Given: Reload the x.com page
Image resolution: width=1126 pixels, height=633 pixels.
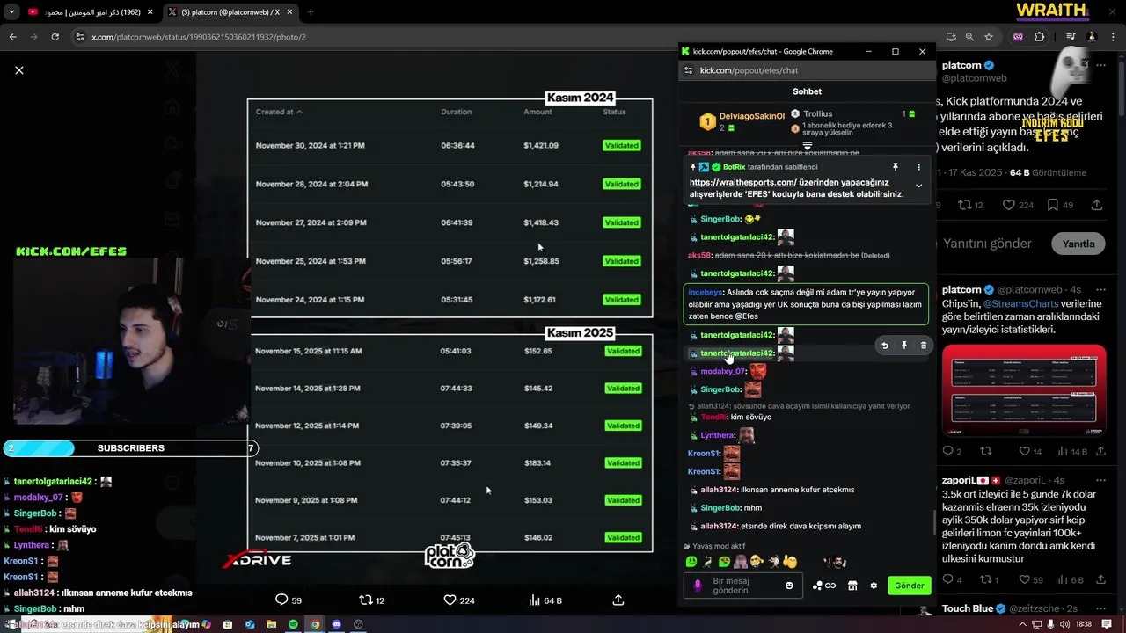Looking at the screenshot, I should point(55,37).
